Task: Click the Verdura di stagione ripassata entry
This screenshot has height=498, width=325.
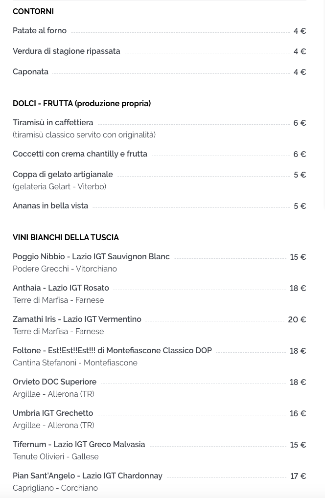Action: (67, 51)
